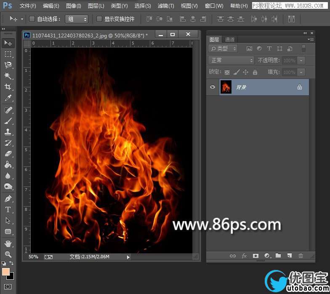This screenshot has width=330, height=294.
Task: Toggle shape layer filter
Action: pos(279,49)
